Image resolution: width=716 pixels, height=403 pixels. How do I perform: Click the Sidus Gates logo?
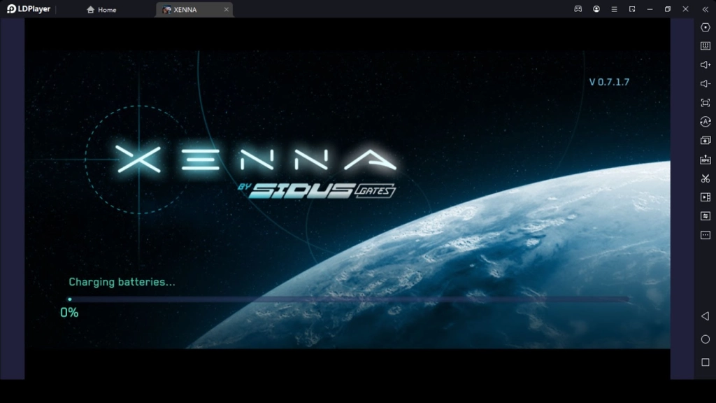click(317, 190)
